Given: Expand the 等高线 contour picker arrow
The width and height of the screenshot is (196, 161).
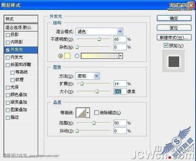Looking at the screenshot, I should coord(88,113).
